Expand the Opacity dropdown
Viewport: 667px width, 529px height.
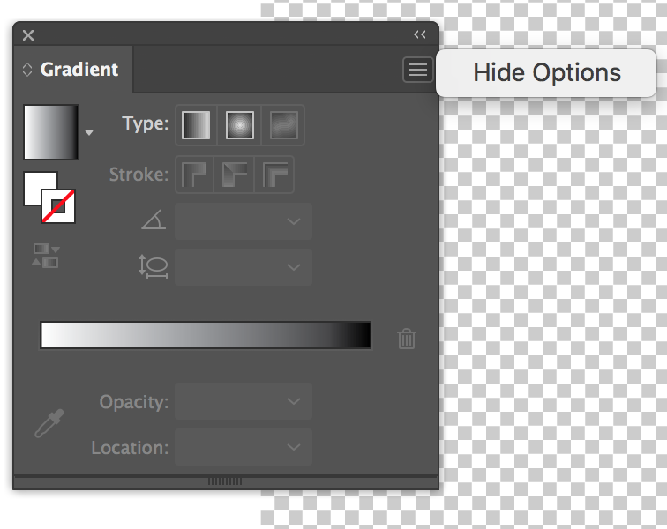pos(244,402)
